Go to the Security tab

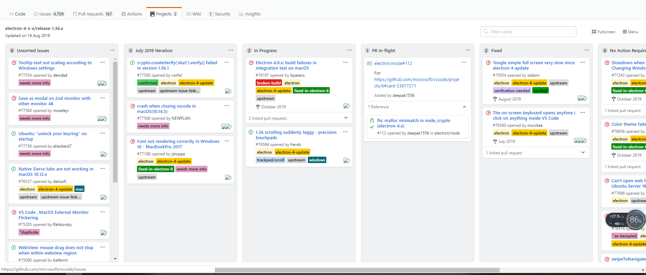point(220,14)
